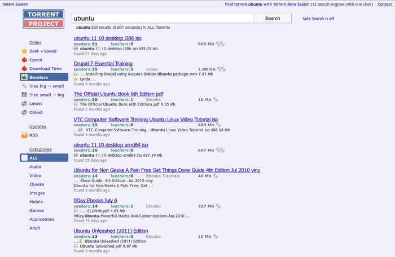Image resolution: width=395 pixels, height=257 pixels.
Task: Click the ISO file icon for ubuntu-11.10-desktop-i386.iso
Action: point(76,48)
